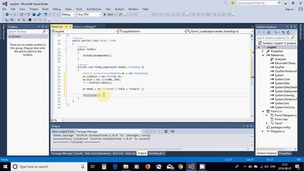Click Sync with Active Document icon
304x171 pixels.
point(283,32)
